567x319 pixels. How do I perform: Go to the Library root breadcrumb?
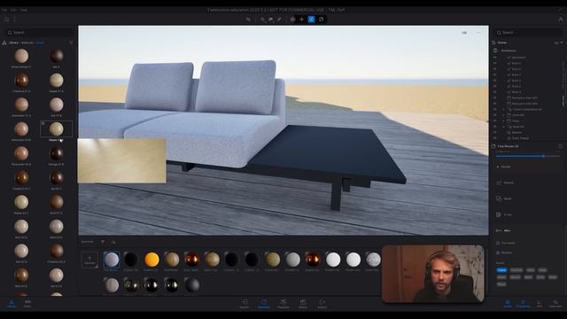(x=13, y=43)
